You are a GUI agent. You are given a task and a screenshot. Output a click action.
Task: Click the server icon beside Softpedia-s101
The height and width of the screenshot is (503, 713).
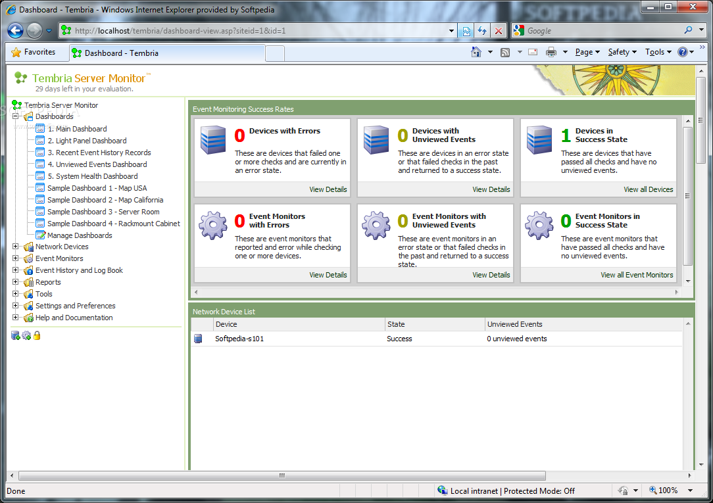198,339
